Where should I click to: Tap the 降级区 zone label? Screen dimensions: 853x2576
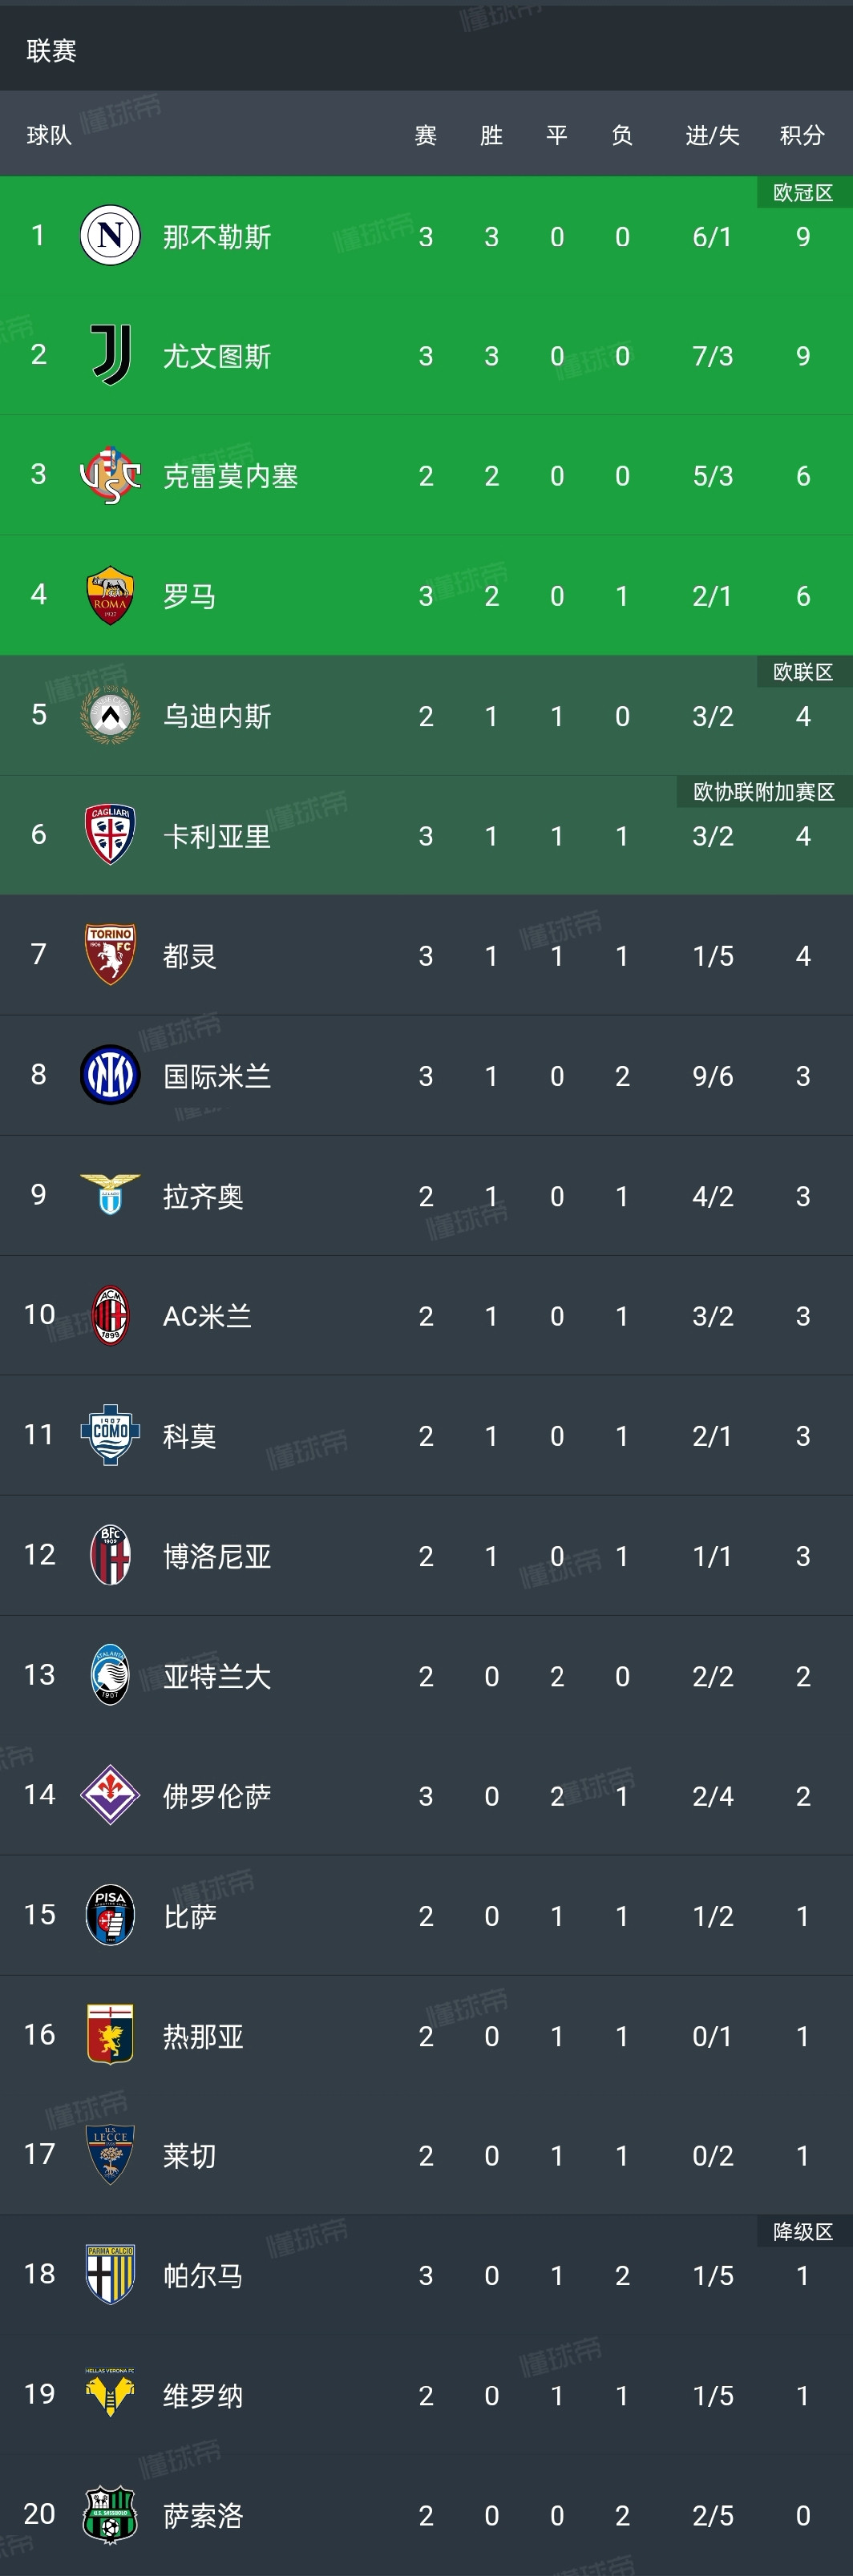tap(803, 2231)
